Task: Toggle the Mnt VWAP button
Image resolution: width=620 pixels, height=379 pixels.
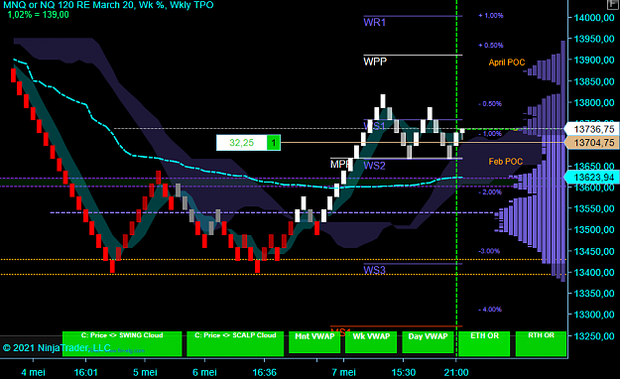Action: [314, 342]
